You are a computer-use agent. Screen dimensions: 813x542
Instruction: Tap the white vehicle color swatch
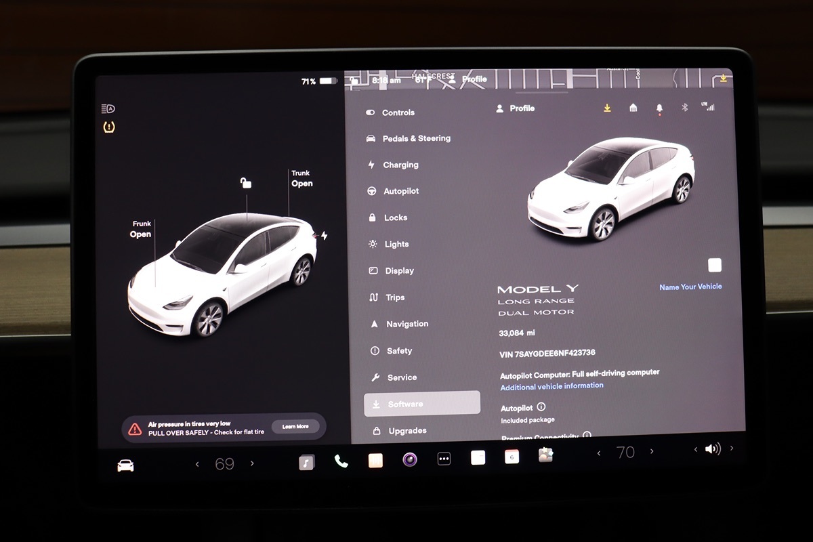tap(714, 265)
